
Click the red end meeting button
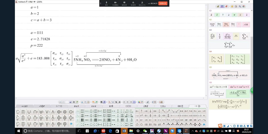click(163, 3)
